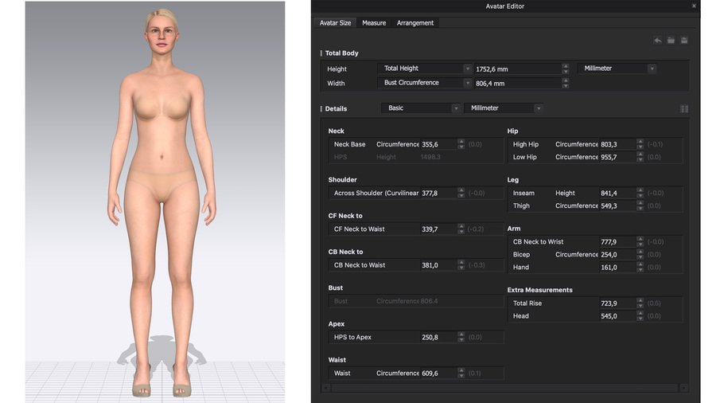Screen dimensions: 716x403
Task: Increase Waist Circumference stepper value
Action: tap(461, 370)
